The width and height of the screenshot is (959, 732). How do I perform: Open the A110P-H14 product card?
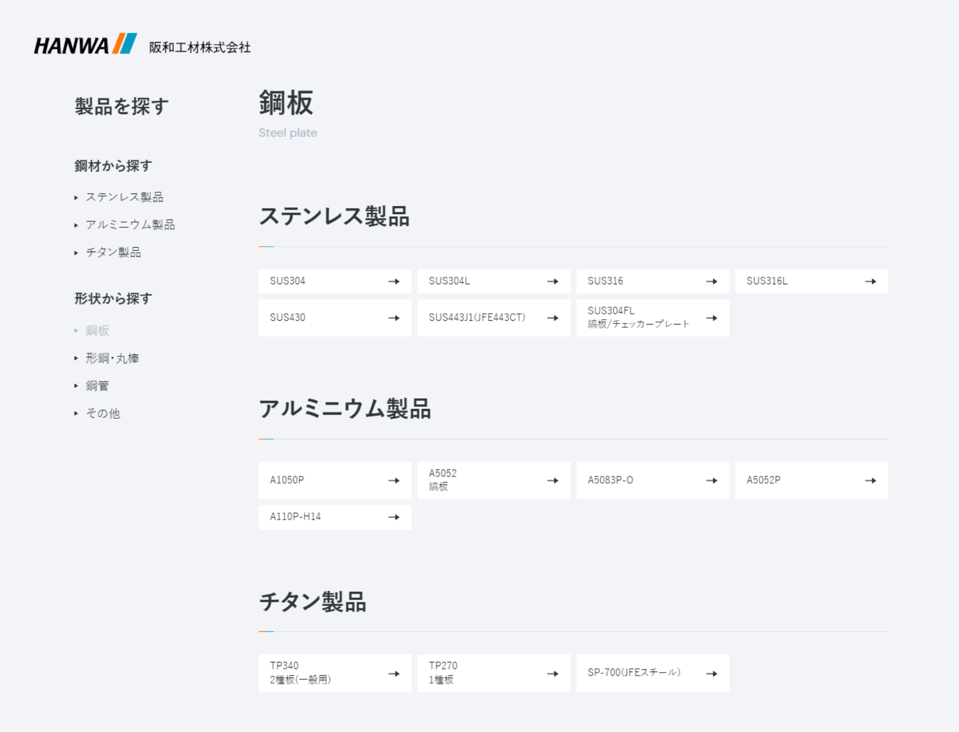coord(335,517)
